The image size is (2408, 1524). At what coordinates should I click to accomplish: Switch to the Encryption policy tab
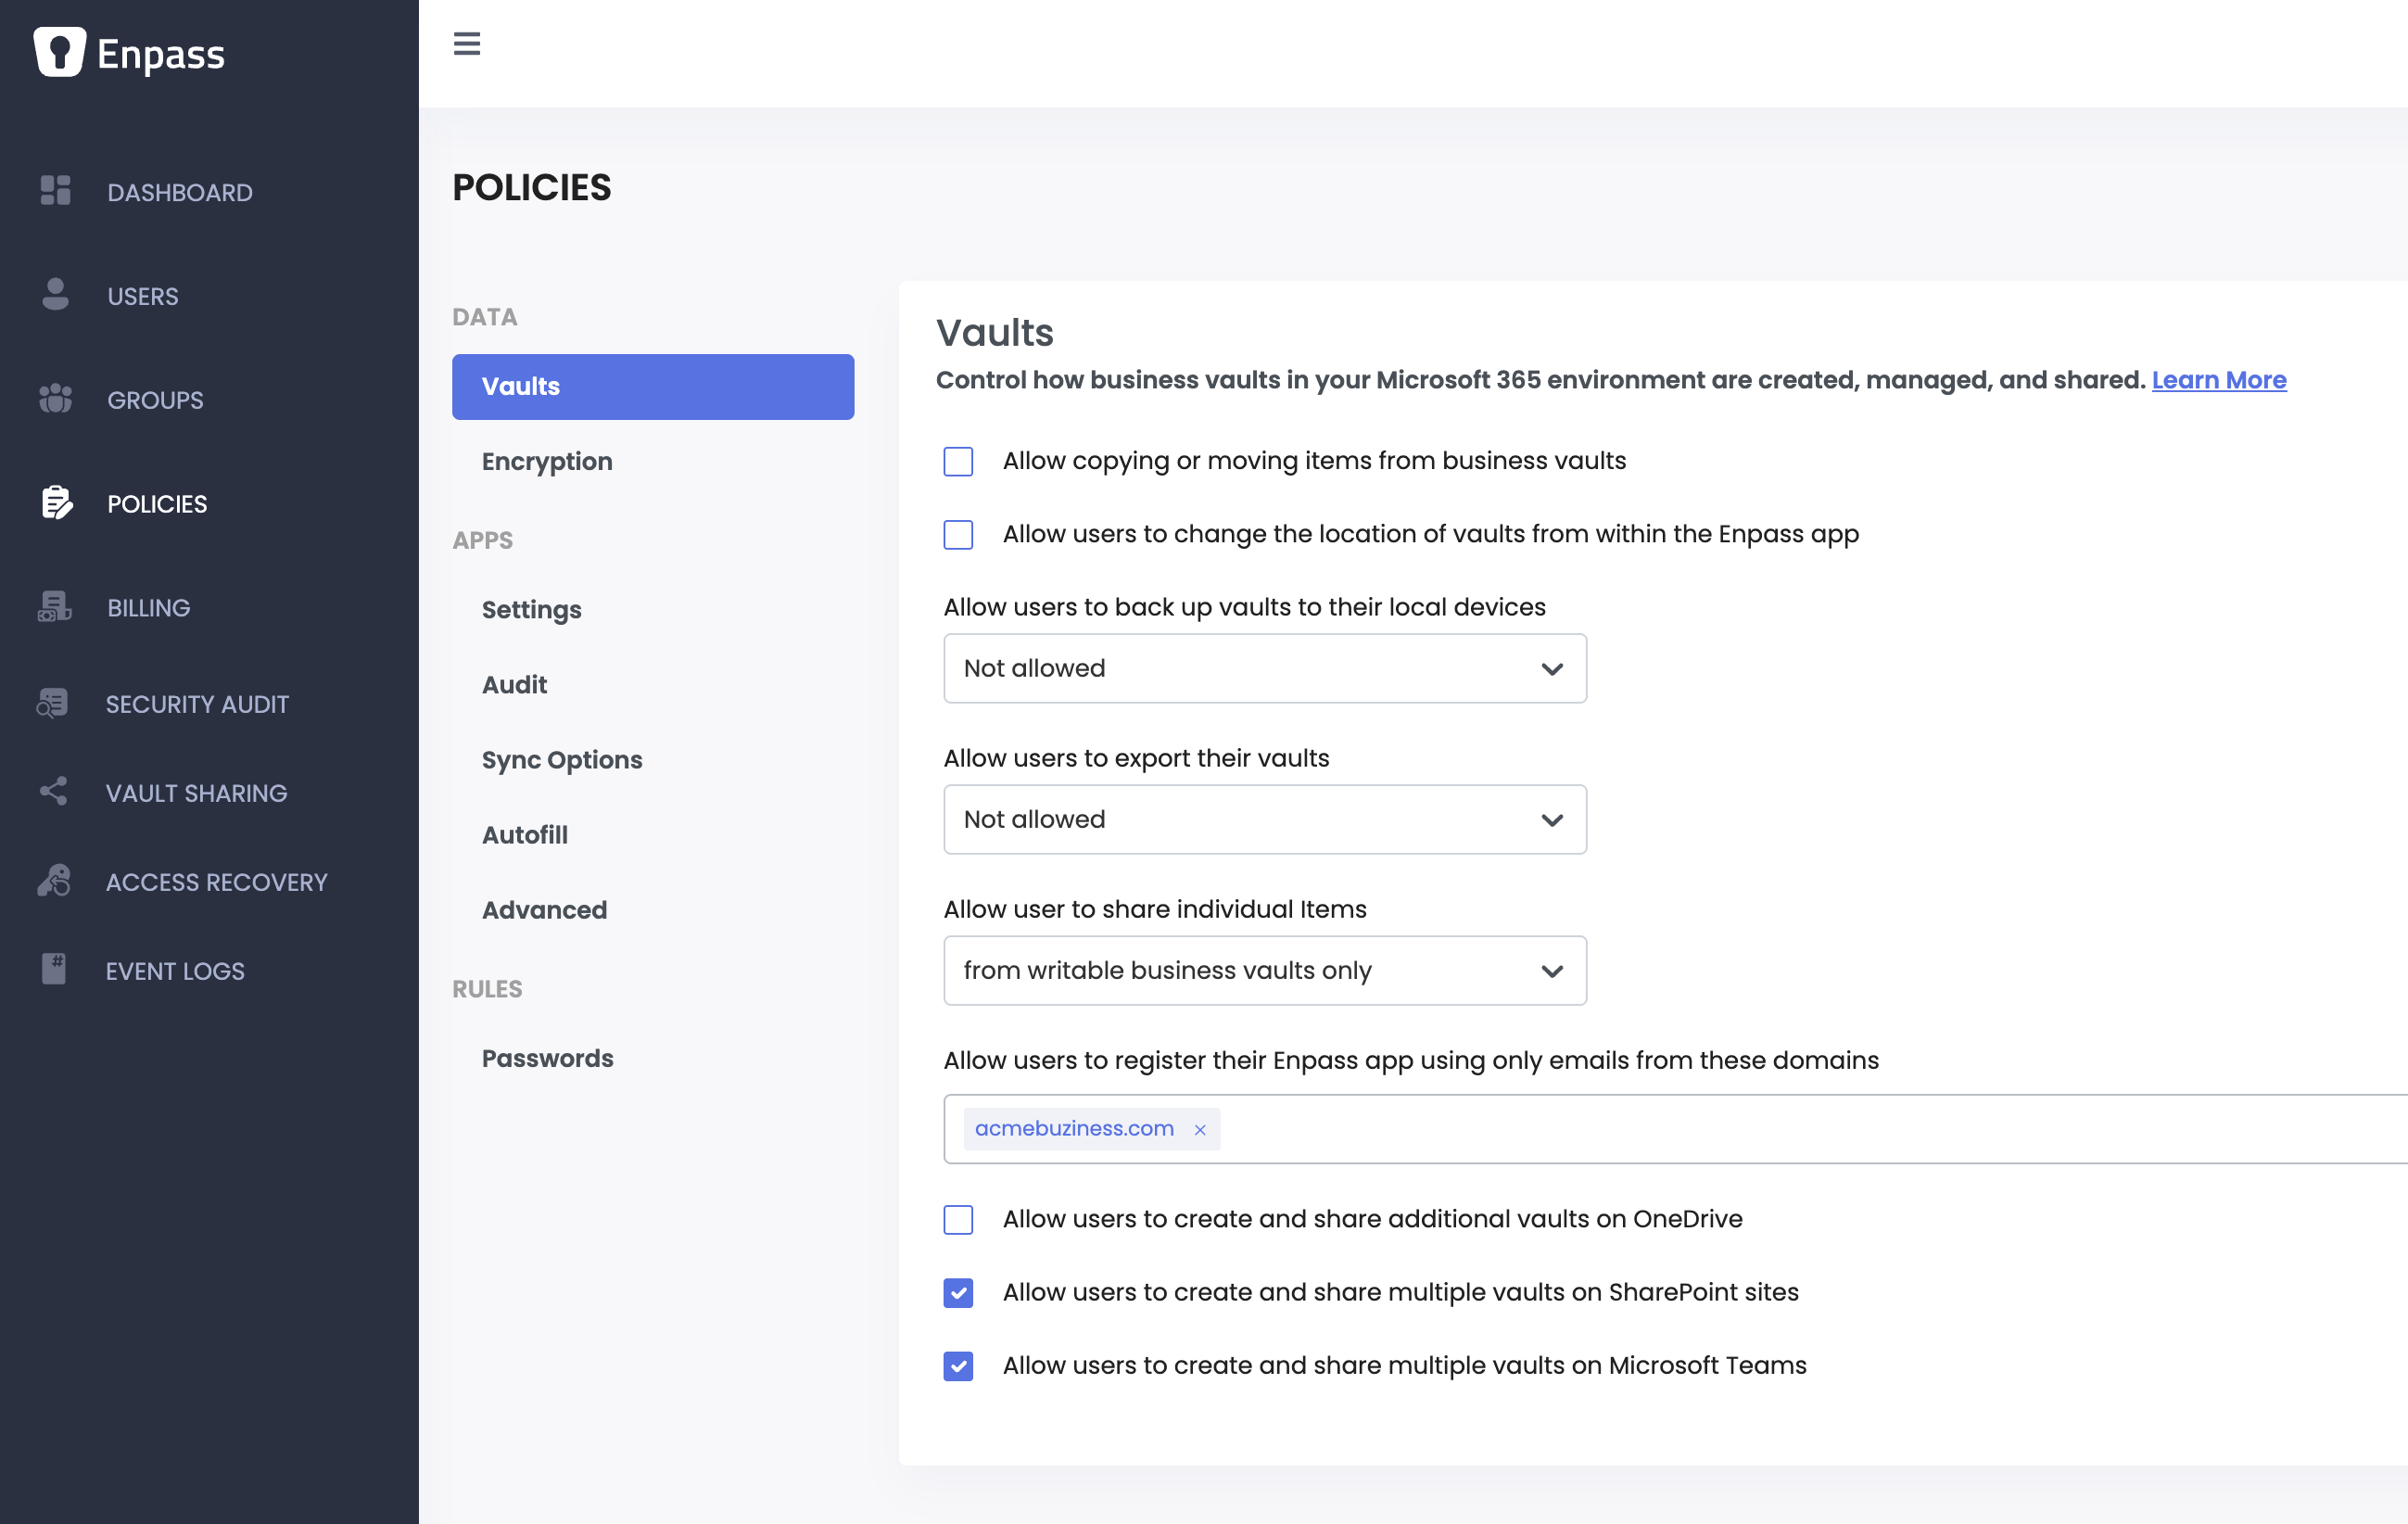(547, 461)
